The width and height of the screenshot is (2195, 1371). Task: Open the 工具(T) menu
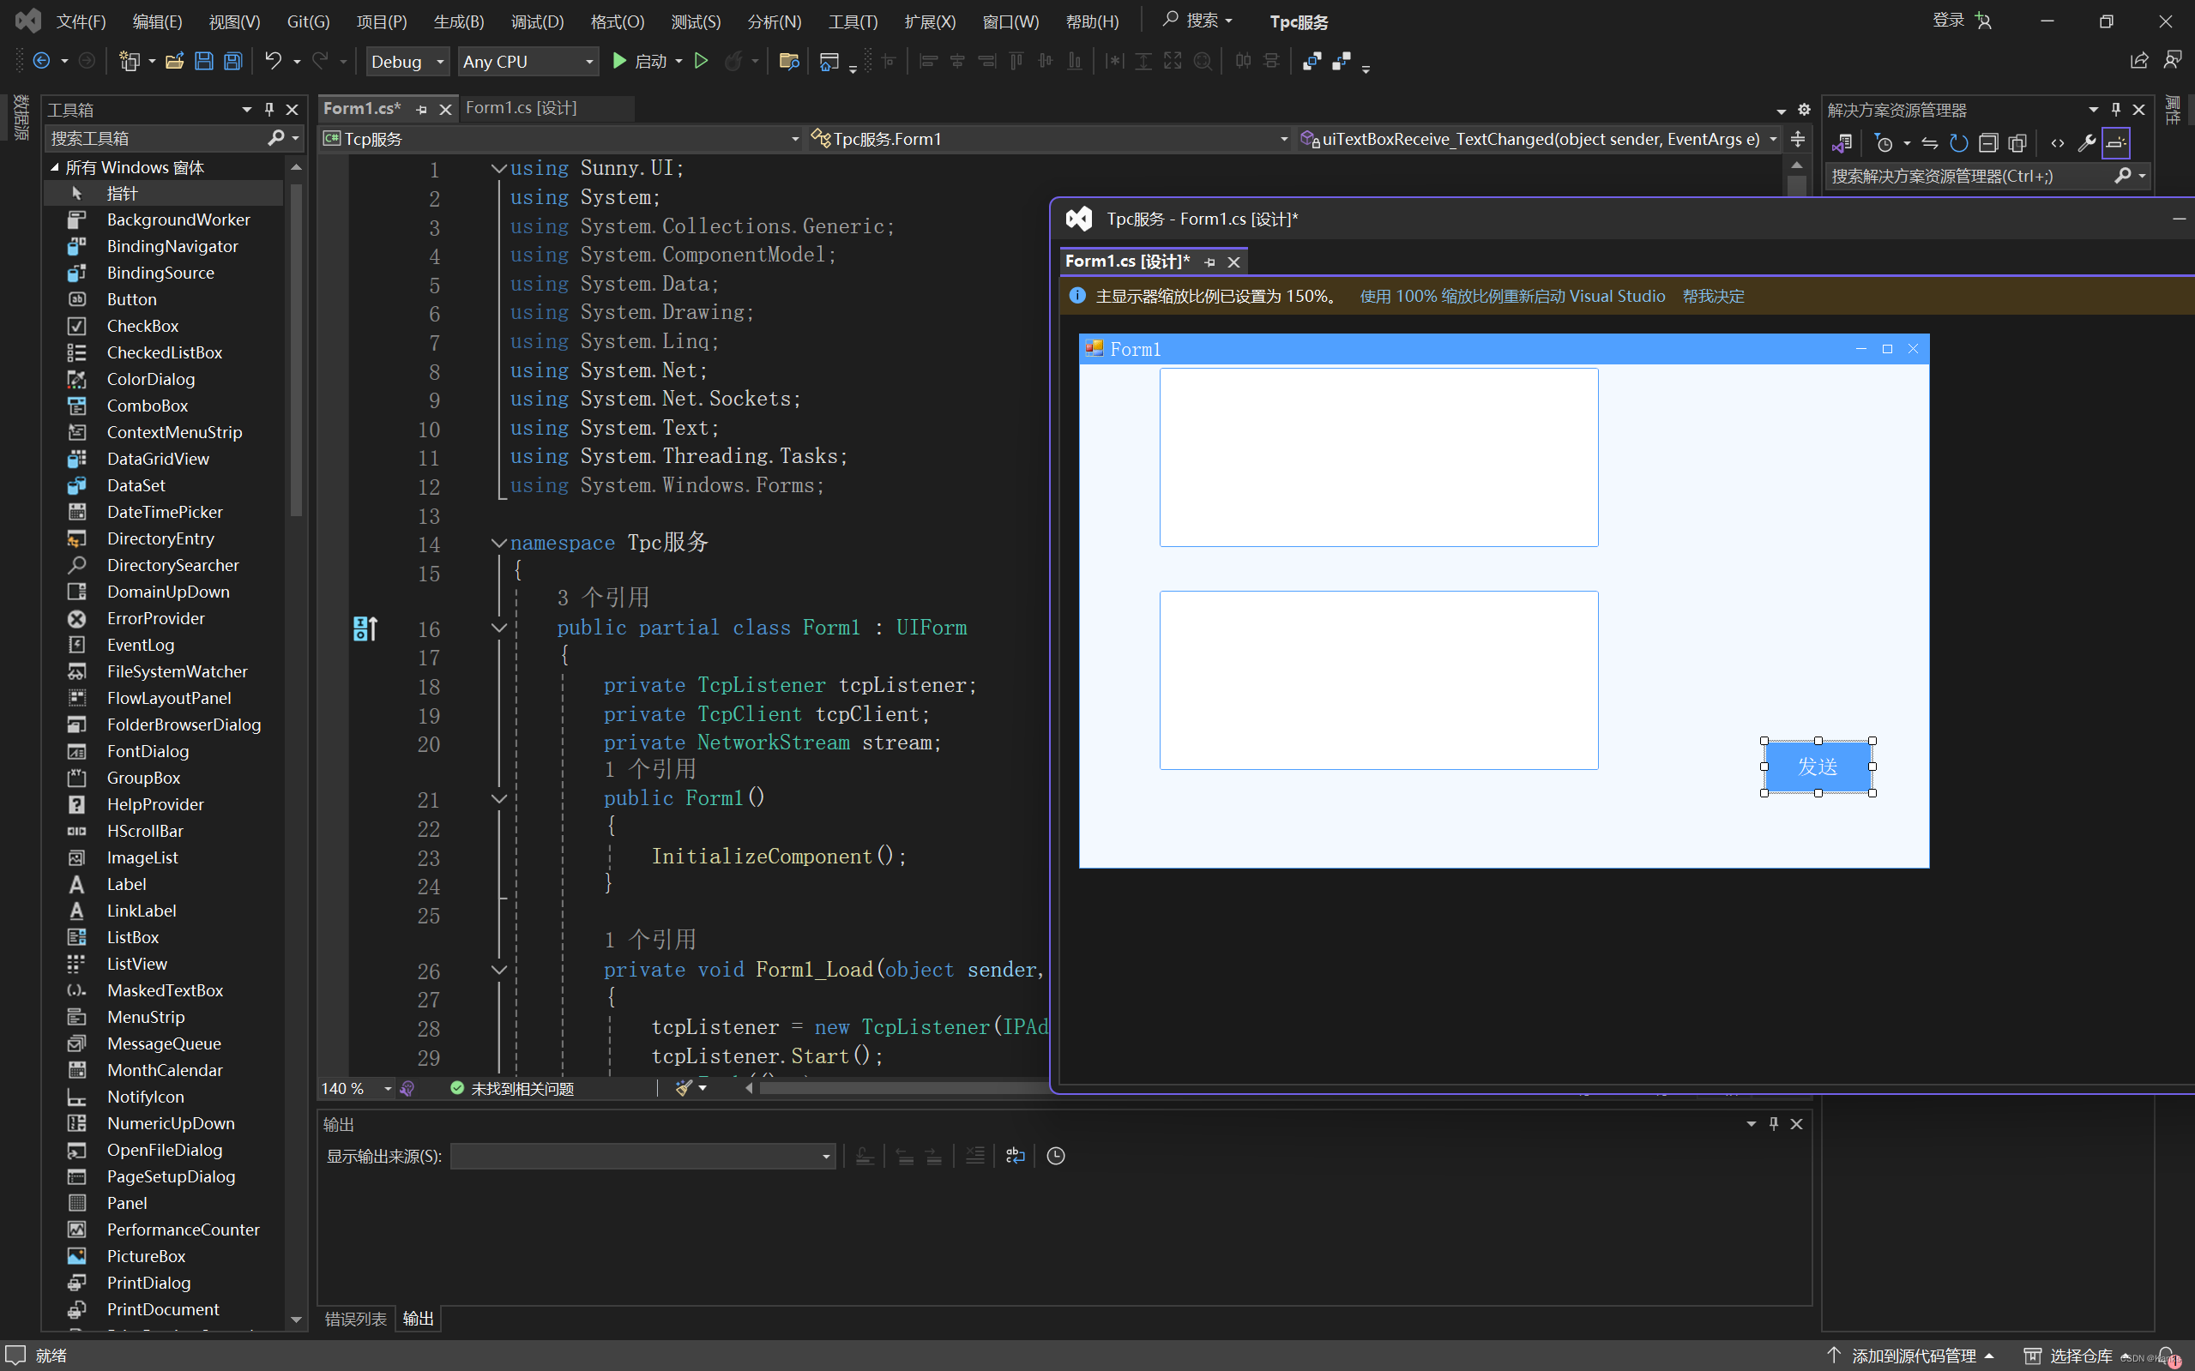tap(853, 21)
